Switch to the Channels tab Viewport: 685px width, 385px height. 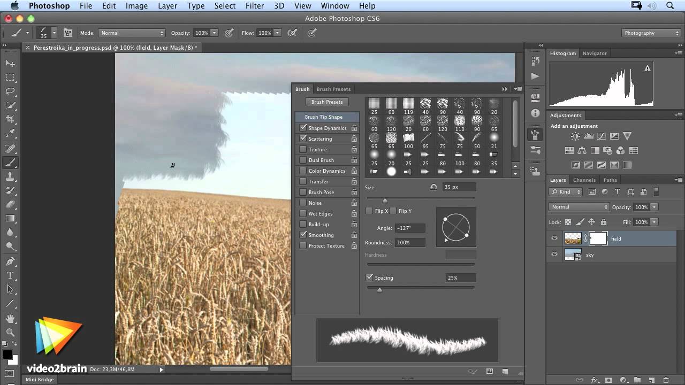click(584, 180)
